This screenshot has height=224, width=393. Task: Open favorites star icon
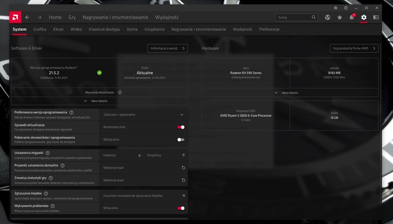(x=339, y=17)
